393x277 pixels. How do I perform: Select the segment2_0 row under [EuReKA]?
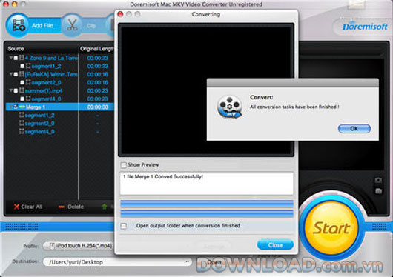coord(59,82)
